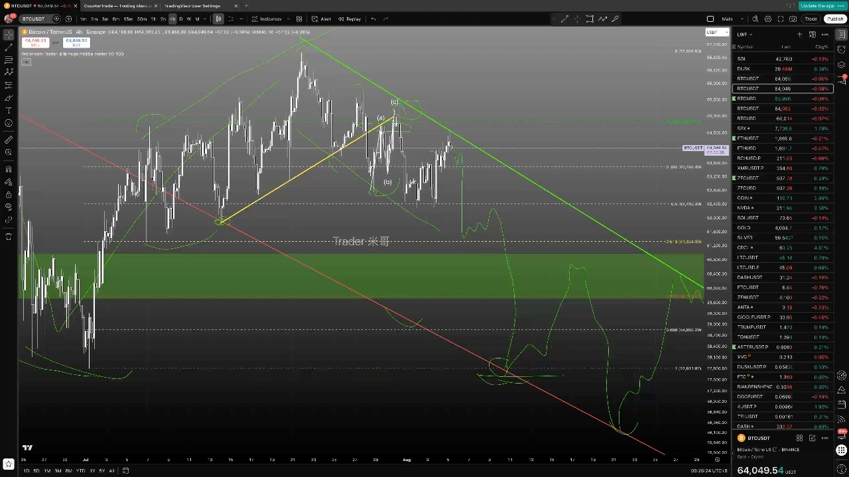Start bar Replay mode
The image size is (849, 477).
(350, 19)
